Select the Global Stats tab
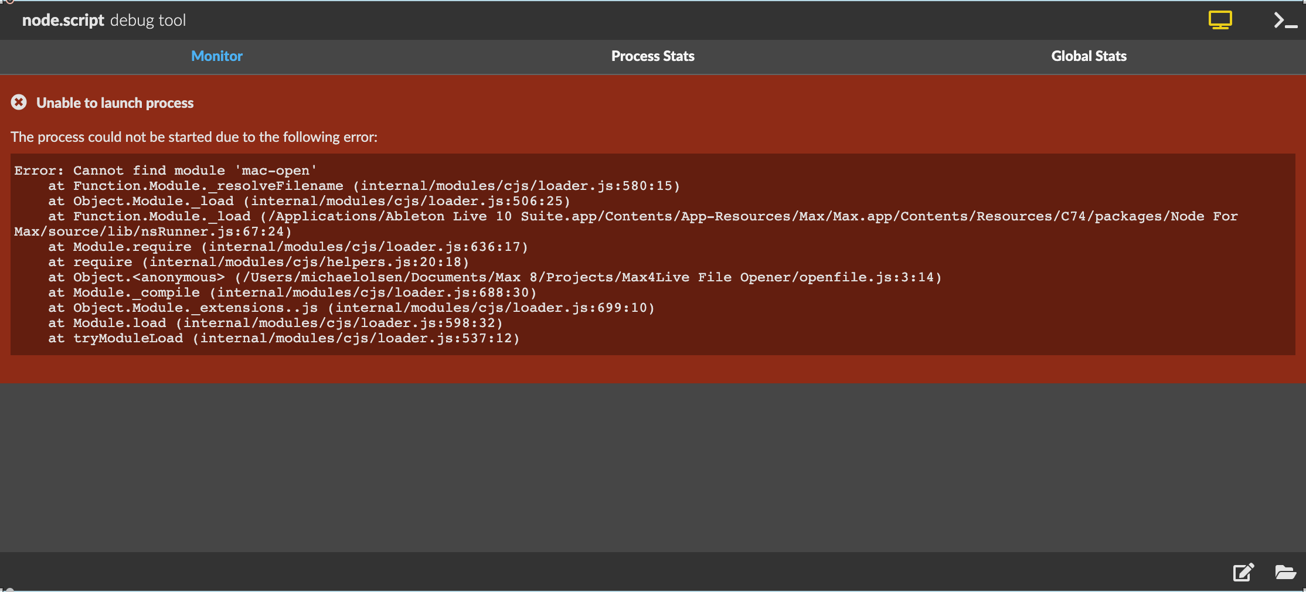This screenshot has height=592, width=1306. [1089, 56]
